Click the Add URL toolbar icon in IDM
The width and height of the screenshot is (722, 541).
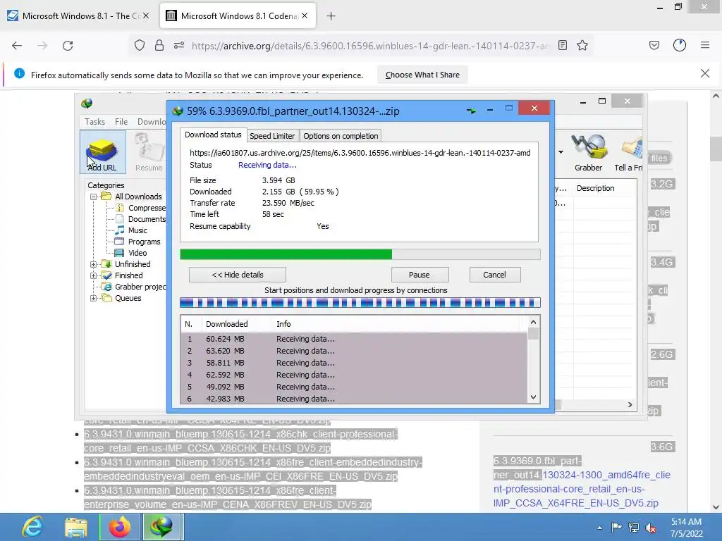pyautogui.click(x=102, y=152)
